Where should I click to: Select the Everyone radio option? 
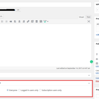pyautogui.click(x=7, y=90)
